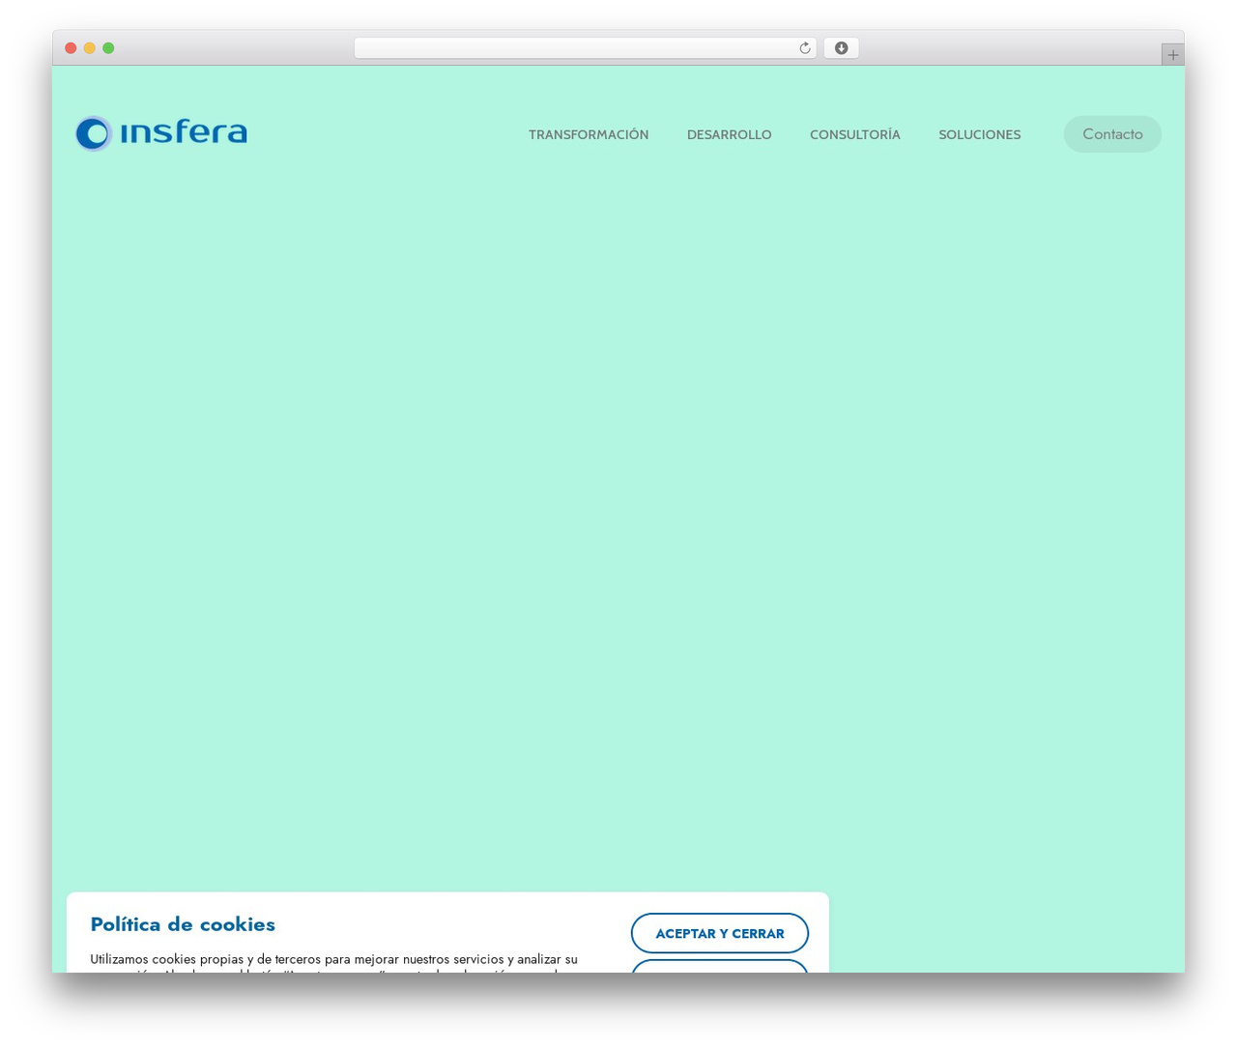Close the browser window with the red button
Image resolution: width=1237 pixels, height=1047 pixels.
(x=71, y=48)
